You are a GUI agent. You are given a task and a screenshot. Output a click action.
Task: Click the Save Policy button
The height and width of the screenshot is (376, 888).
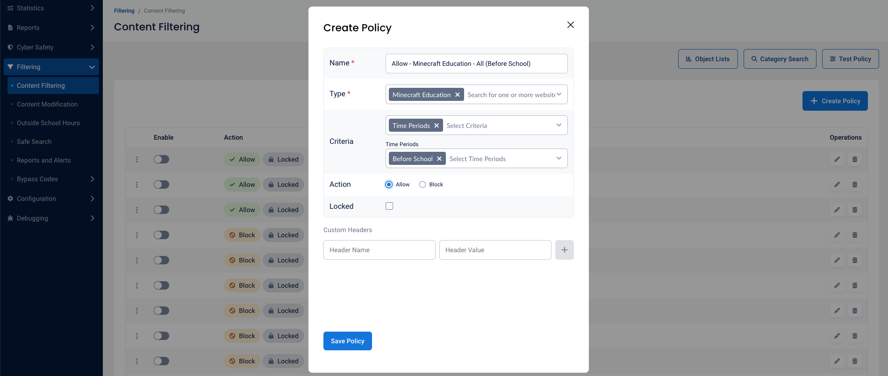347,341
